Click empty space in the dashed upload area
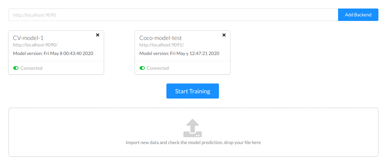Image resolution: width=385 pixels, height=166 pixels. tap(82, 131)
